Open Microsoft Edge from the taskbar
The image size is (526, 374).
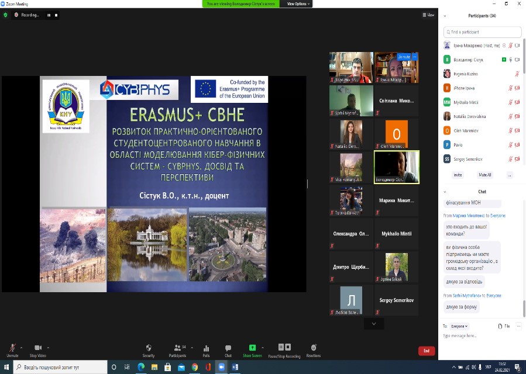(x=141, y=368)
